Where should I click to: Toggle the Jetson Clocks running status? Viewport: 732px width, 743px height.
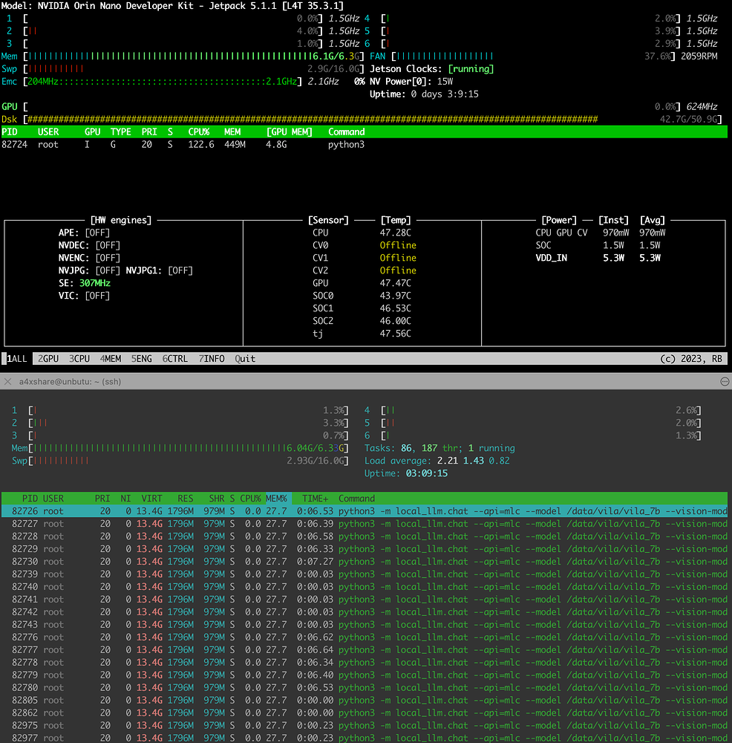471,69
